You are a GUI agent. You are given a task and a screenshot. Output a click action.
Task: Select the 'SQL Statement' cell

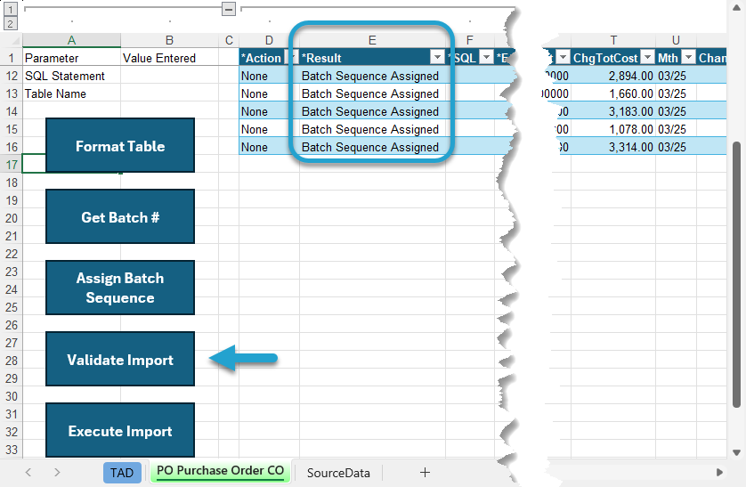click(71, 76)
